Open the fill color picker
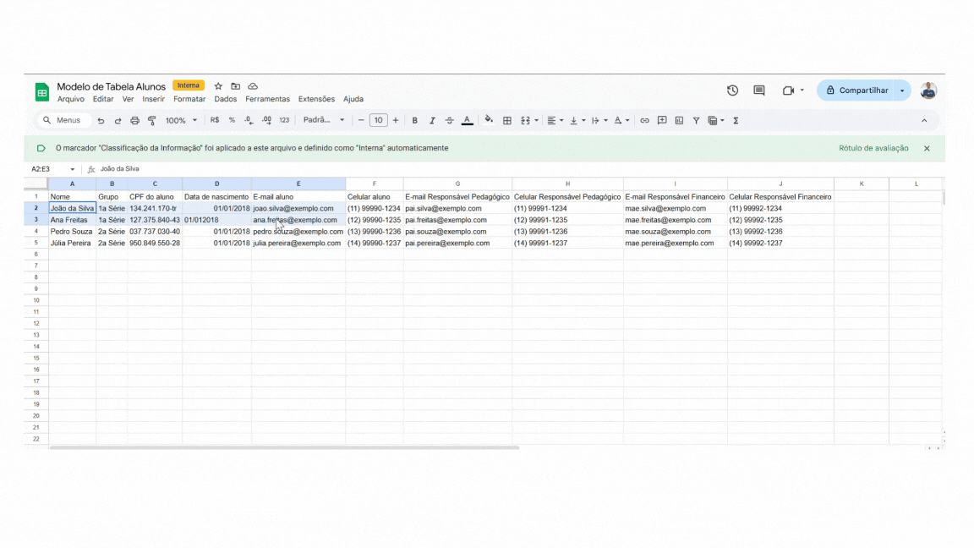 [489, 121]
